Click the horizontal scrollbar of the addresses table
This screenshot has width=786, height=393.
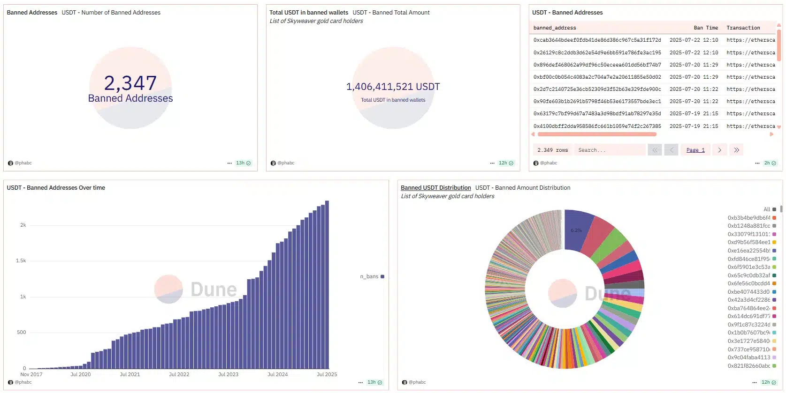[x=597, y=134]
